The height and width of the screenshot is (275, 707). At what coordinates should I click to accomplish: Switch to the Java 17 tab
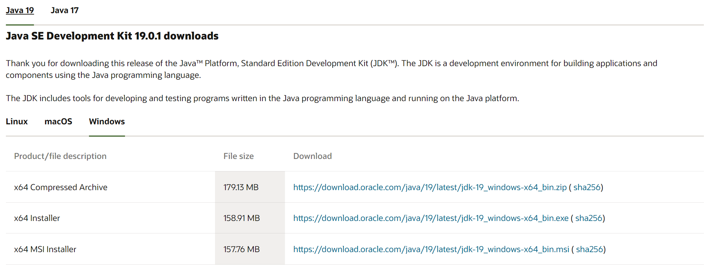coord(65,10)
